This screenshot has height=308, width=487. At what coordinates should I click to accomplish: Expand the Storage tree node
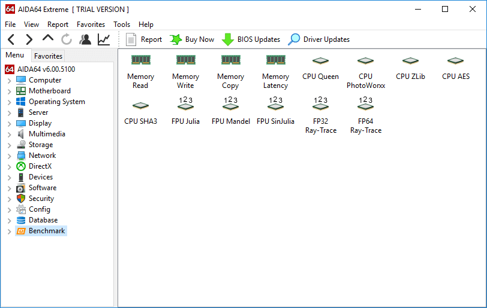coord(9,145)
